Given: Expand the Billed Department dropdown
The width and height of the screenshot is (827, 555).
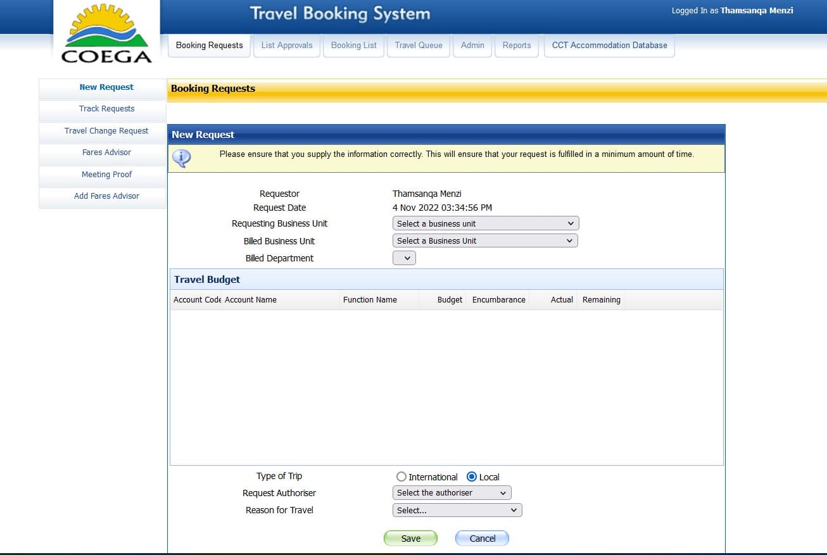Looking at the screenshot, I should click(404, 258).
